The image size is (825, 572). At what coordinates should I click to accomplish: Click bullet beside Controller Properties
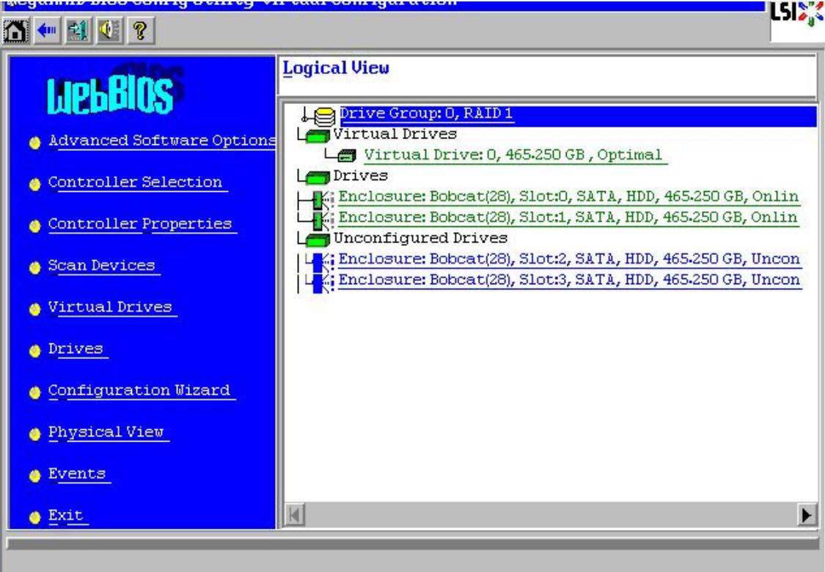tap(34, 226)
